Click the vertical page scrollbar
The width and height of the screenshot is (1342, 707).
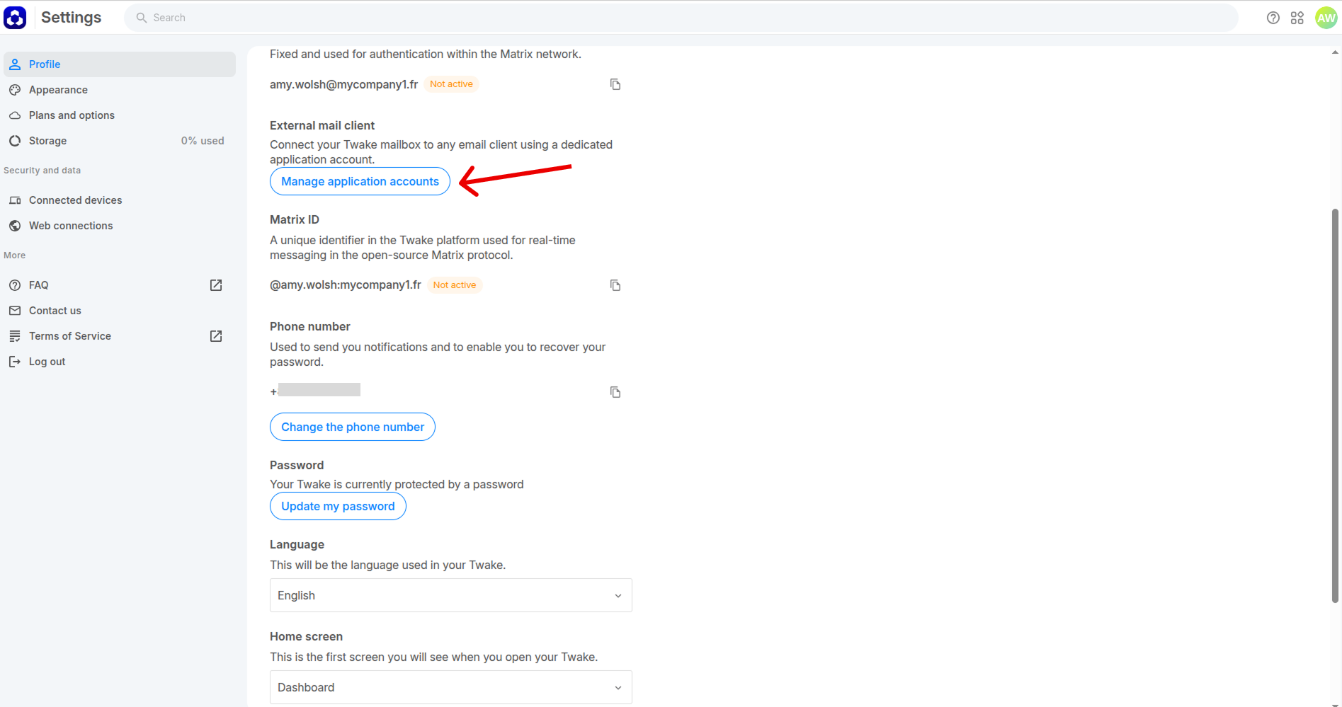point(1335,406)
